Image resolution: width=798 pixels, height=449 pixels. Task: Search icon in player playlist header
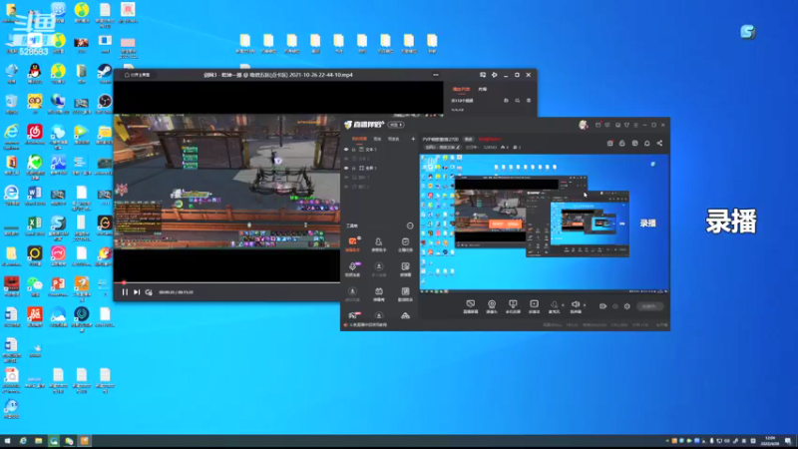coord(517,101)
